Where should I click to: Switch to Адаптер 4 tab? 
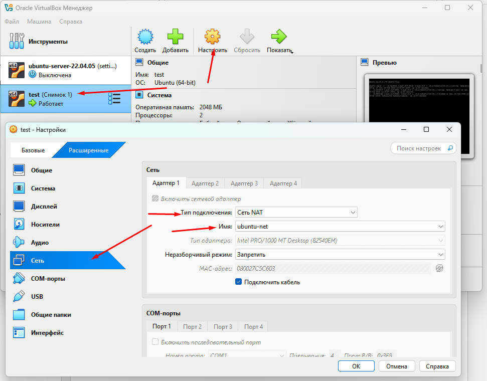tap(283, 183)
